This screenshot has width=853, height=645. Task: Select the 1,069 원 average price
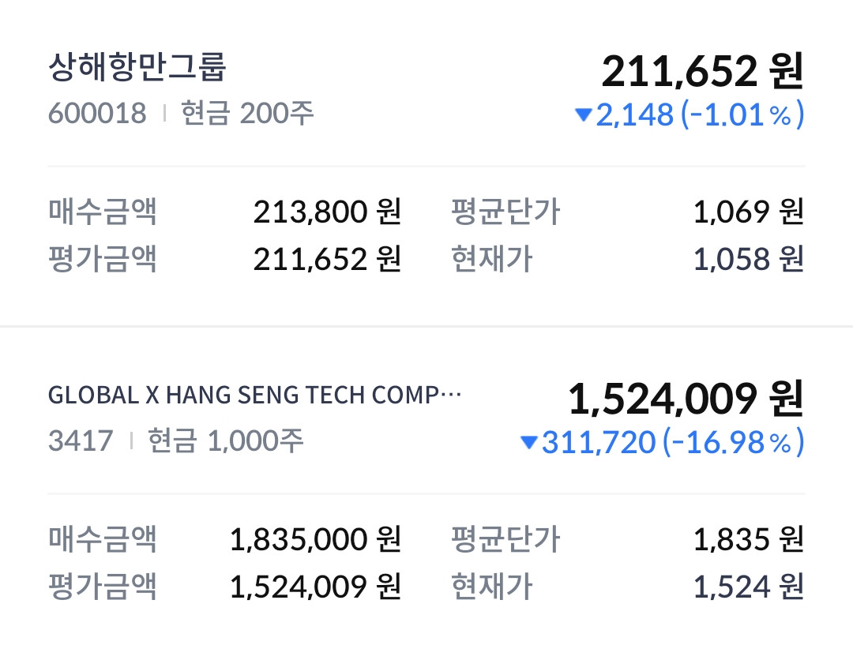click(748, 212)
